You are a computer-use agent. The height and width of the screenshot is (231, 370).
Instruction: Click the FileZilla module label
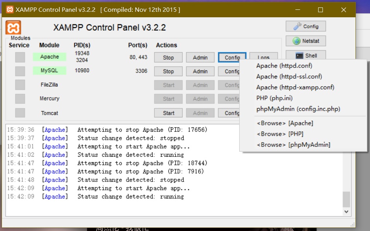point(49,85)
